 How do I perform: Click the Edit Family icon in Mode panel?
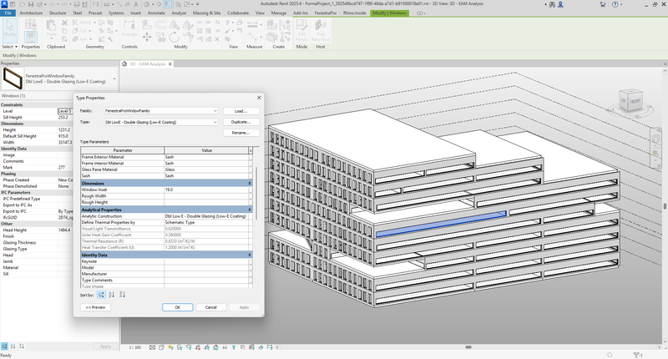[301, 31]
